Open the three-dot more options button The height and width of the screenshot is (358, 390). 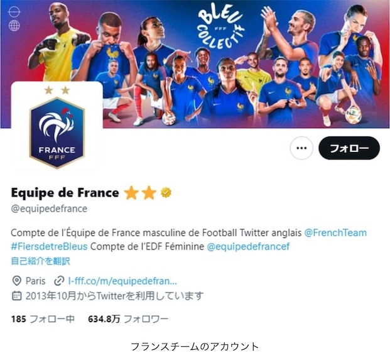pos(301,148)
